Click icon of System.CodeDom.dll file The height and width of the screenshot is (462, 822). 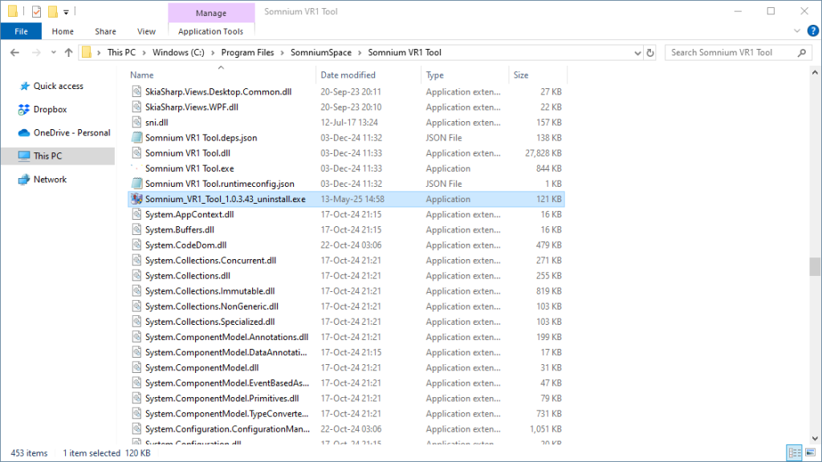point(136,245)
